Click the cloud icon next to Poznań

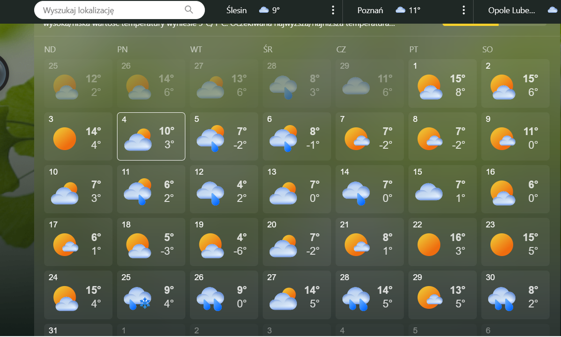click(x=400, y=10)
